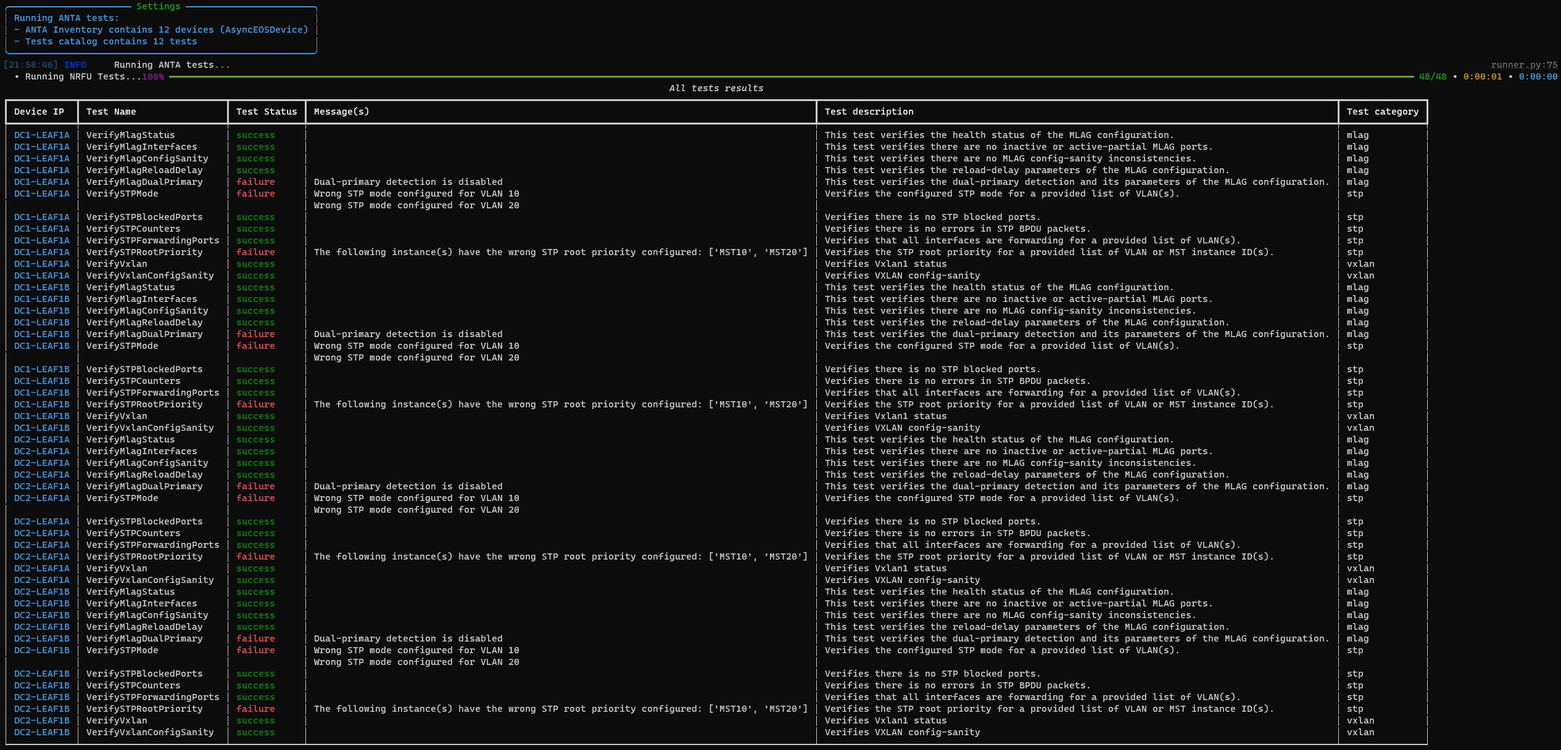Click DC2-LEAF1B device cell in VerifyMlagStatus row
Viewport: 1561px width, 750px height.
(x=42, y=592)
